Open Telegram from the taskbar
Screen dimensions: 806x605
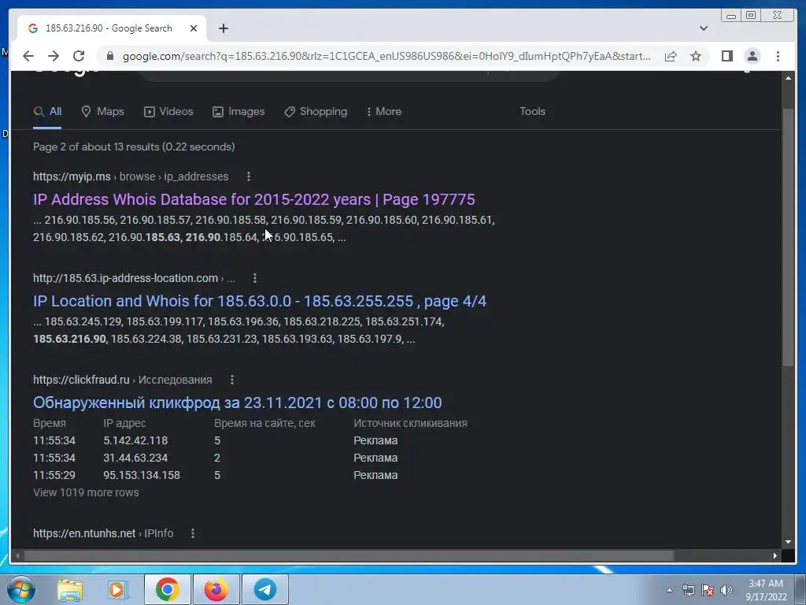tap(265, 589)
